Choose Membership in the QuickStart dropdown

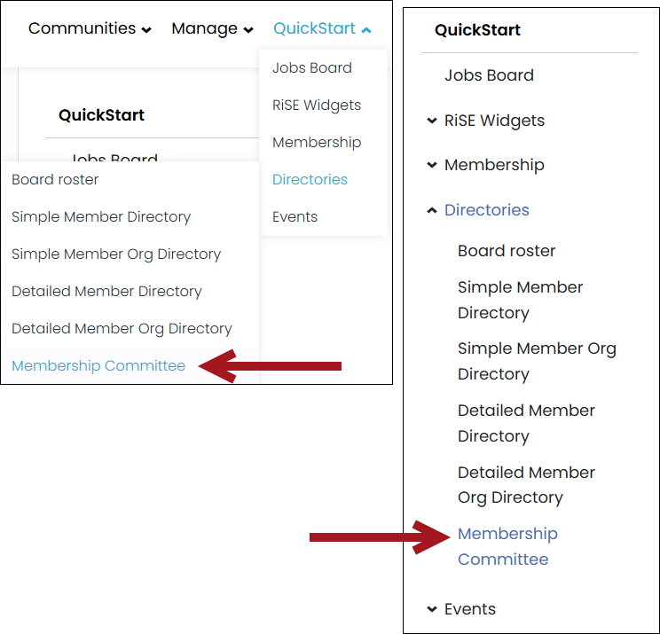click(x=317, y=143)
